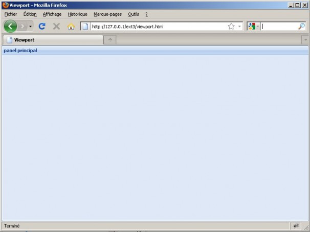Click the page icon beside the URL
This screenshot has height=232, width=310.
(86, 26)
